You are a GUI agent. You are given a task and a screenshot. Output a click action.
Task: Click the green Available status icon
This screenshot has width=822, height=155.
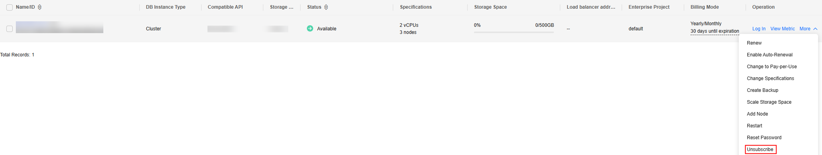[x=310, y=28]
